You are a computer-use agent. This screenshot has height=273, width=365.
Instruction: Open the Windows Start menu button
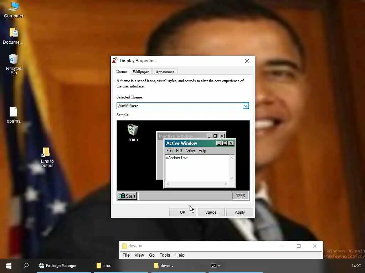(9, 266)
